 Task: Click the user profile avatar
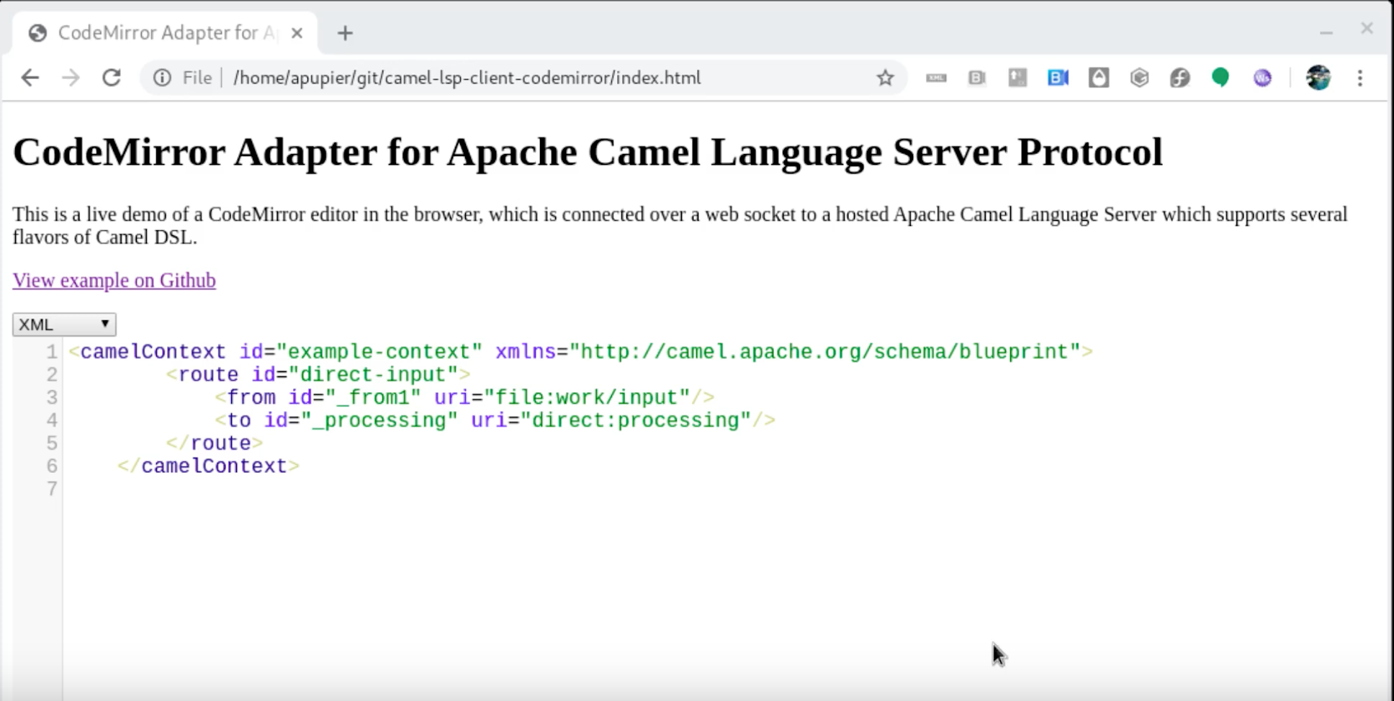(1318, 78)
